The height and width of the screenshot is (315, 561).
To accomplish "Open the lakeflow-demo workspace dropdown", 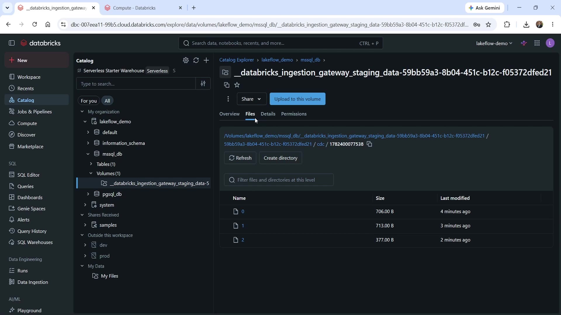I will click(494, 43).
